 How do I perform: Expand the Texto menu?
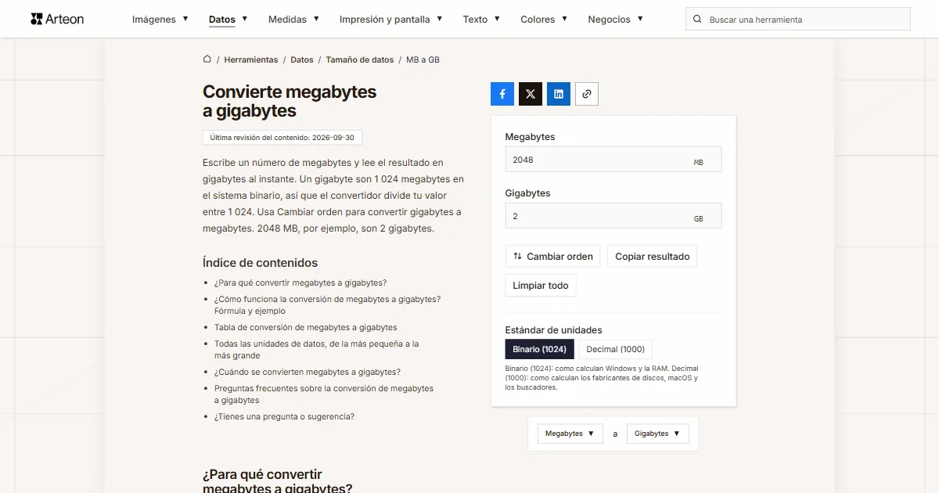481,20
